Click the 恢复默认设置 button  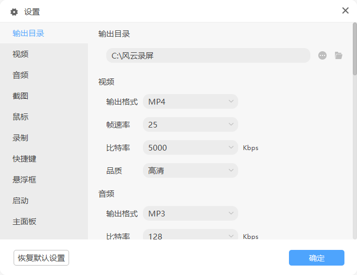pyautogui.click(x=41, y=258)
